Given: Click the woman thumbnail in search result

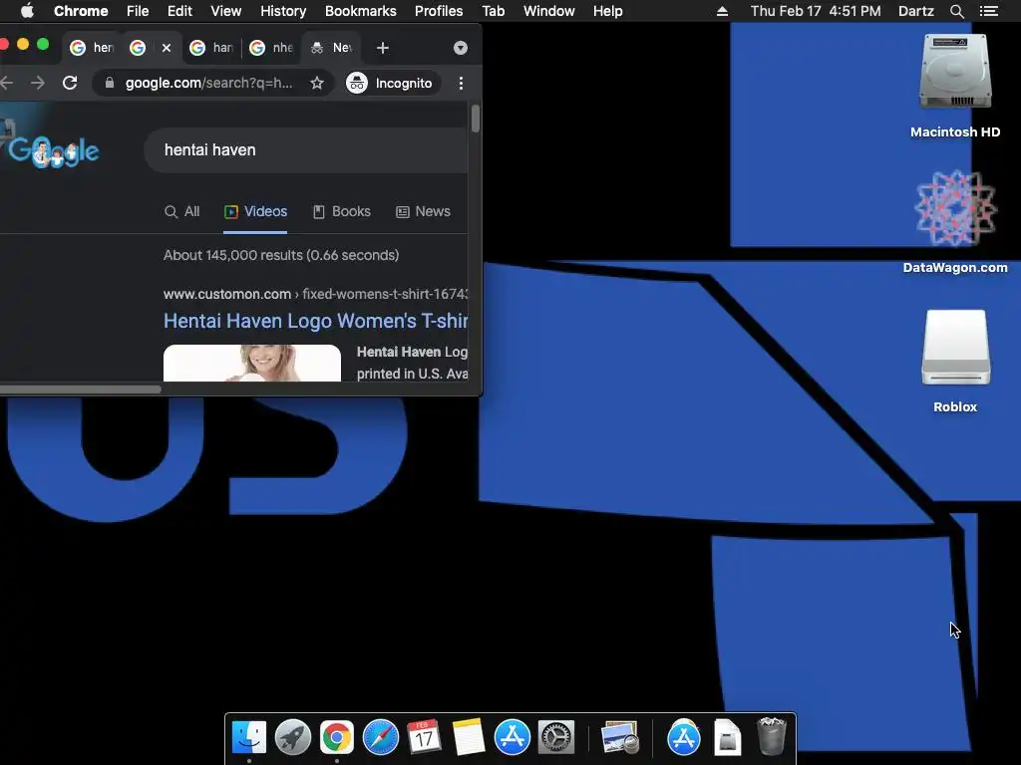Looking at the screenshot, I should pos(252,363).
